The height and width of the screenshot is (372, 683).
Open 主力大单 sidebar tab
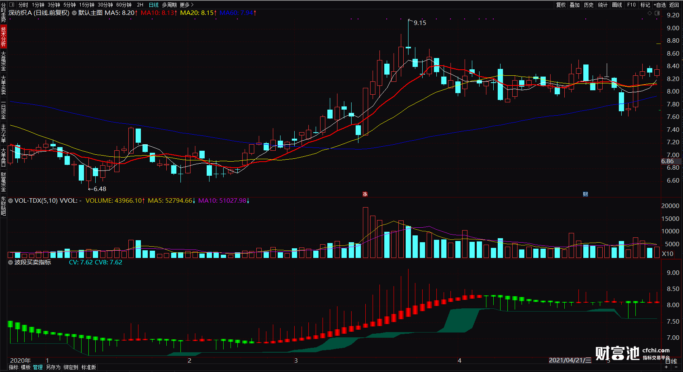pos(3,133)
